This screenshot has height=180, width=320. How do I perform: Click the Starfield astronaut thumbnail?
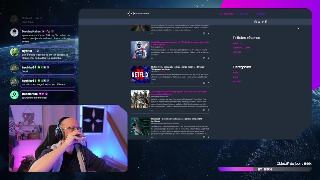(x=140, y=50)
